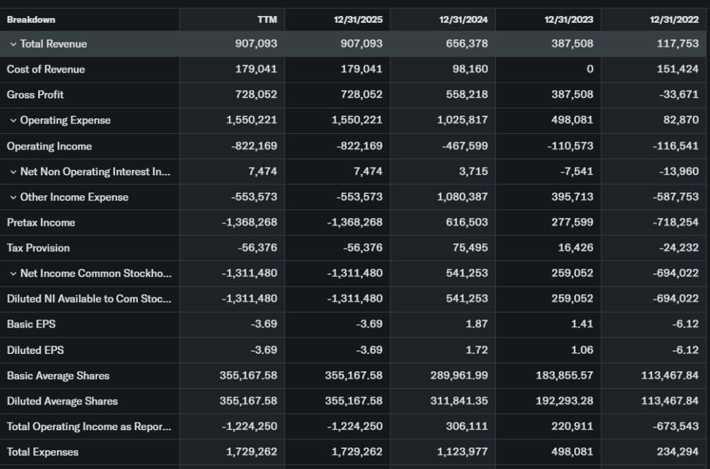This screenshot has height=469, width=710.
Task: Click the Breakdown column header
Action: coord(31,19)
